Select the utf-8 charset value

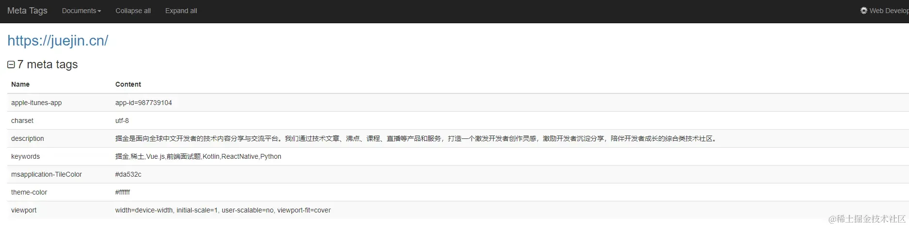point(122,121)
